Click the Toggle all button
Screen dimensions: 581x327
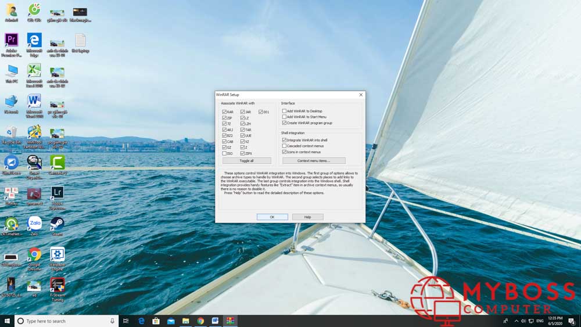tap(246, 161)
